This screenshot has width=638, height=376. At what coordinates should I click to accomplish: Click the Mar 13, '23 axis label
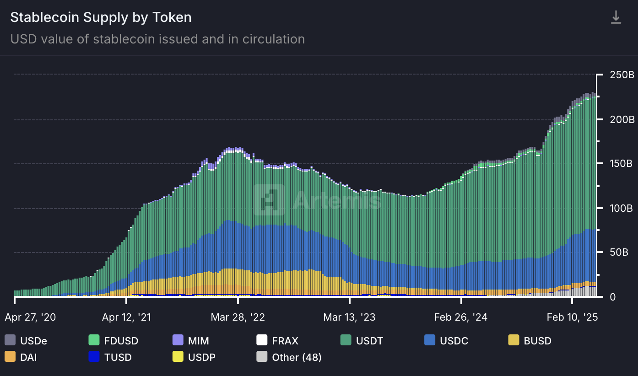point(349,317)
